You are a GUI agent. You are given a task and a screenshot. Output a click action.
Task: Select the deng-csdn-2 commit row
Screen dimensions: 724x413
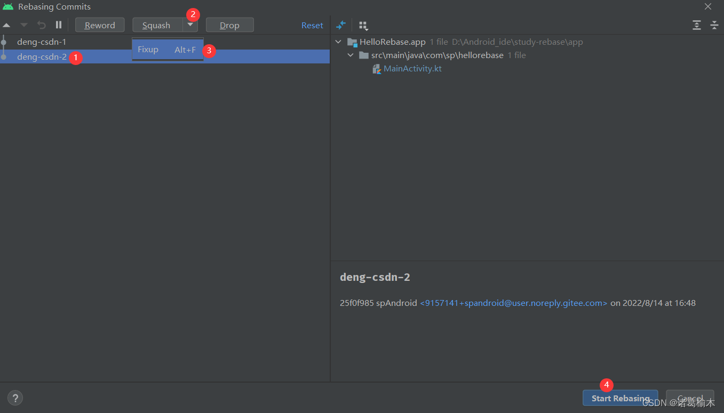[x=165, y=56]
